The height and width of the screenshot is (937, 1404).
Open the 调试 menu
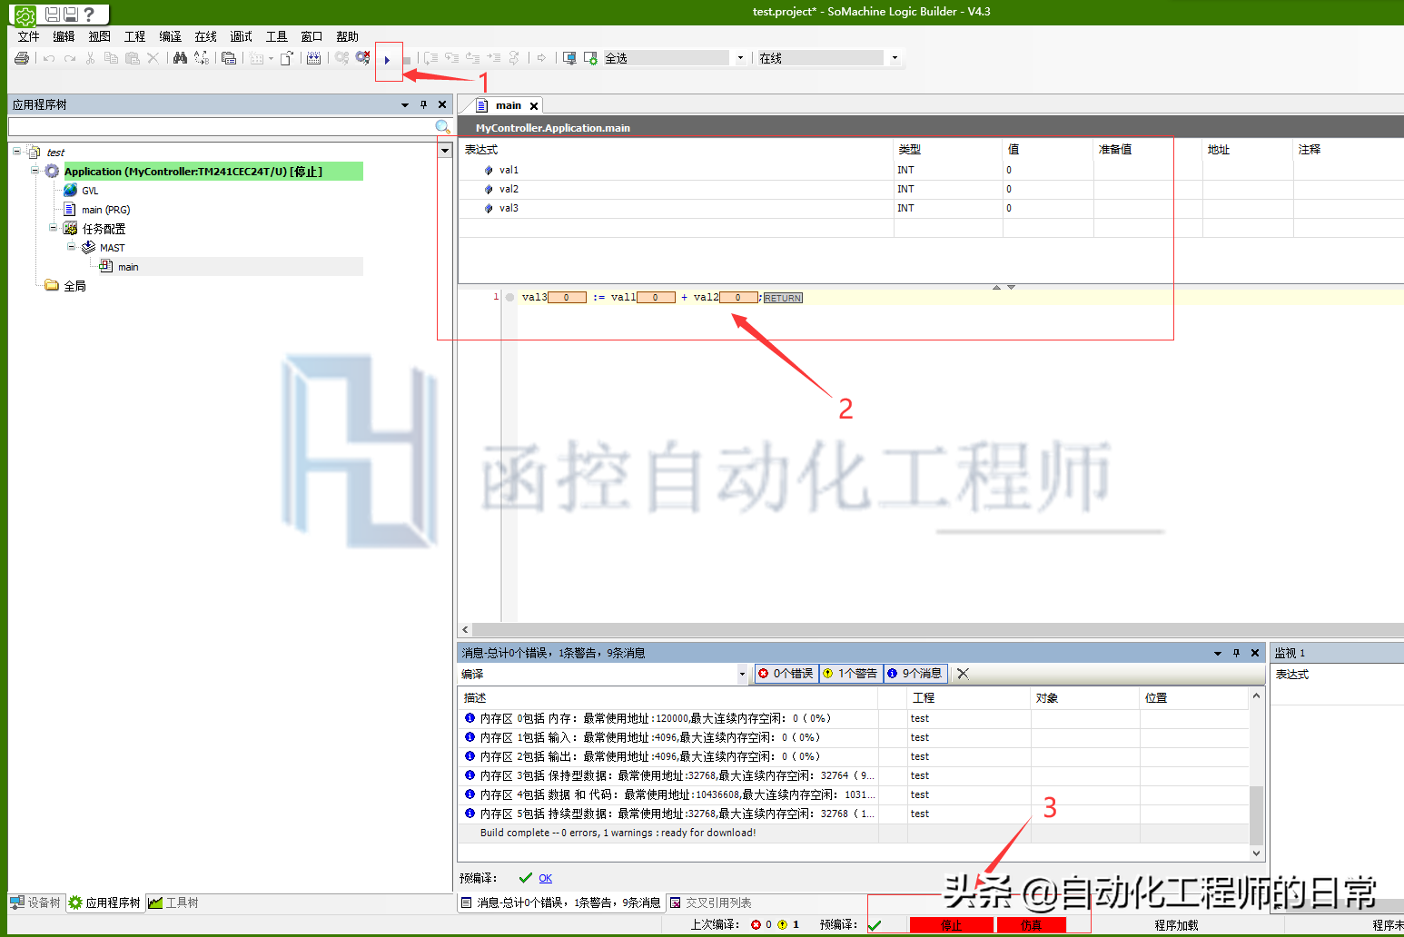point(241,36)
